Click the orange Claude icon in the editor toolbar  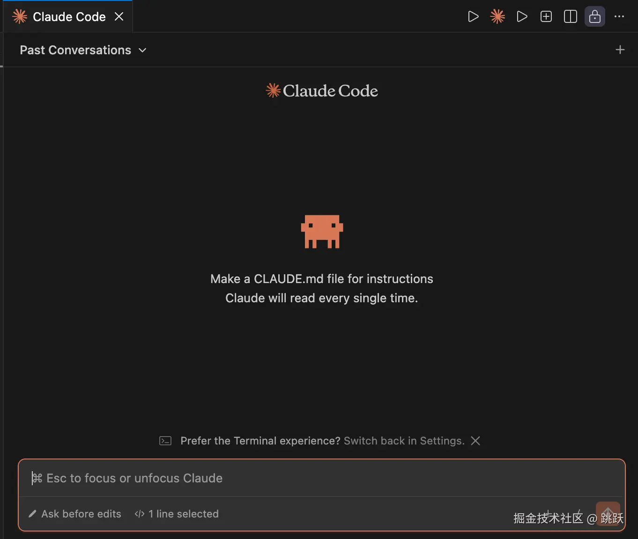[x=497, y=17]
